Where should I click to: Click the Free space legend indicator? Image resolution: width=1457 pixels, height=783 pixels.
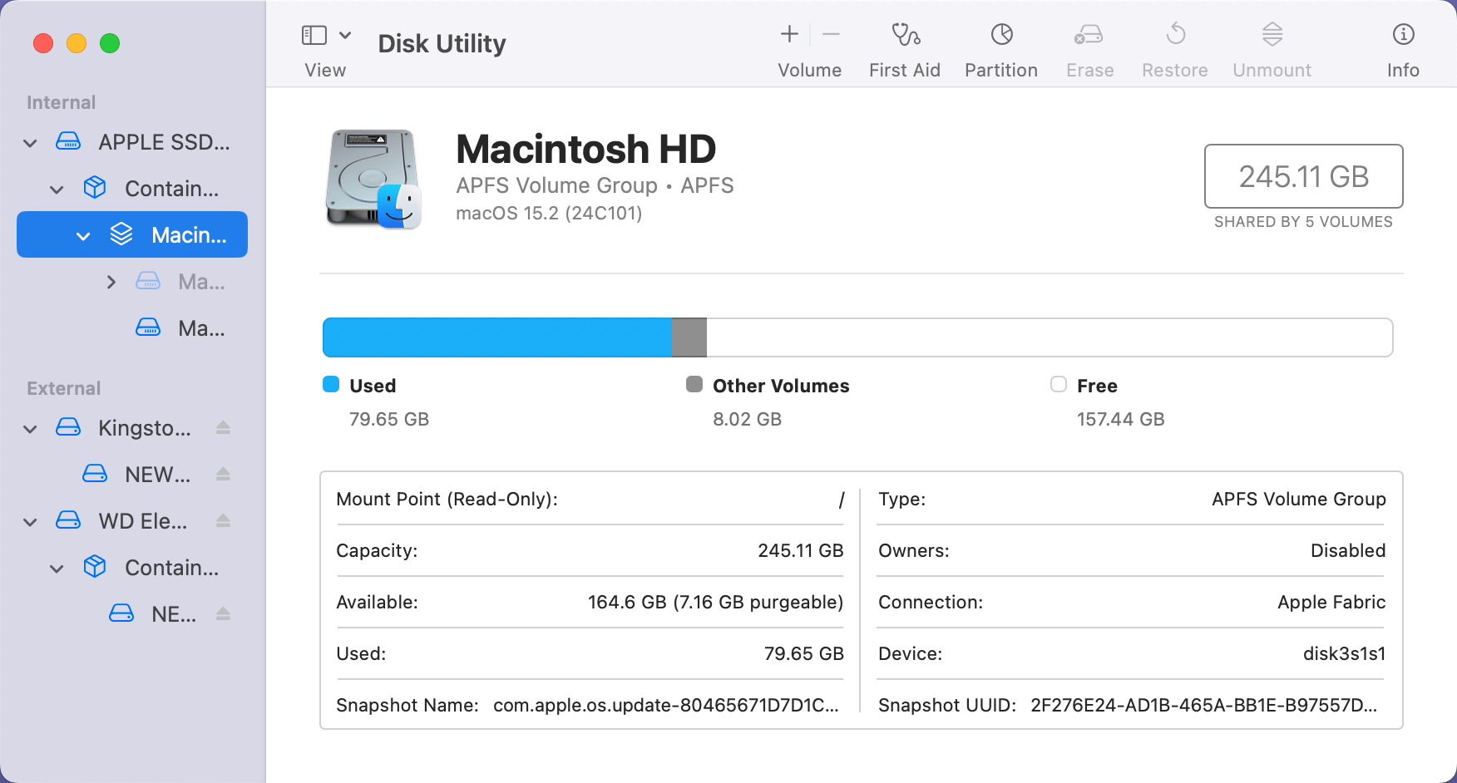pyautogui.click(x=1058, y=384)
